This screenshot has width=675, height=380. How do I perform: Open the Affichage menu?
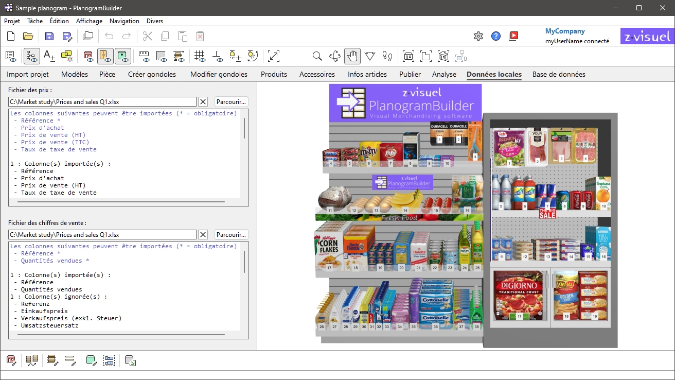(x=90, y=21)
